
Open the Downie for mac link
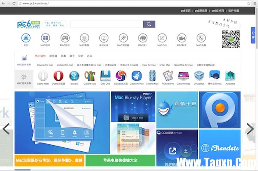point(45,65)
